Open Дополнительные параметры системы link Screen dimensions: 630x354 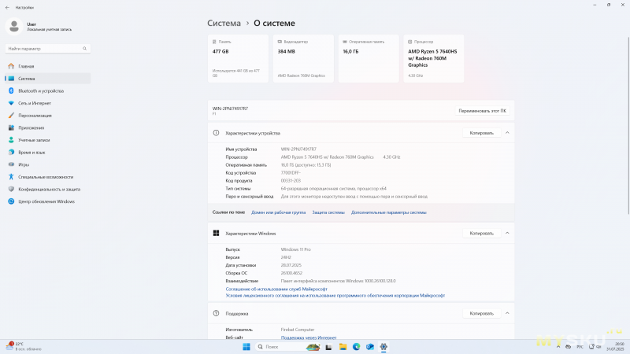pos(388,212)
